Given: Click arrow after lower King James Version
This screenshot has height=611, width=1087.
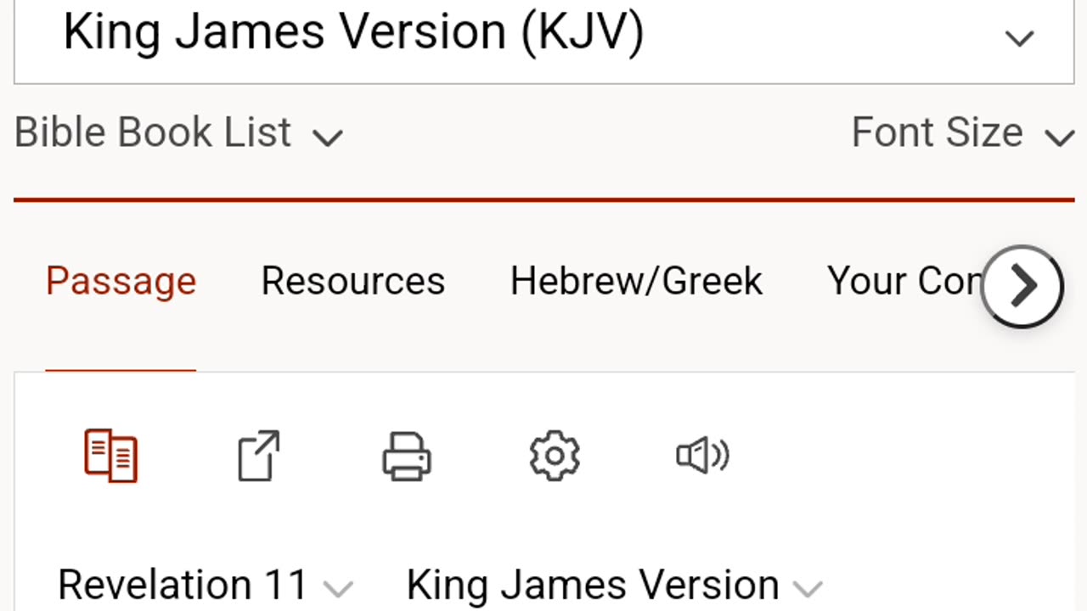Looking at the screenshot, I should (808, 588).
